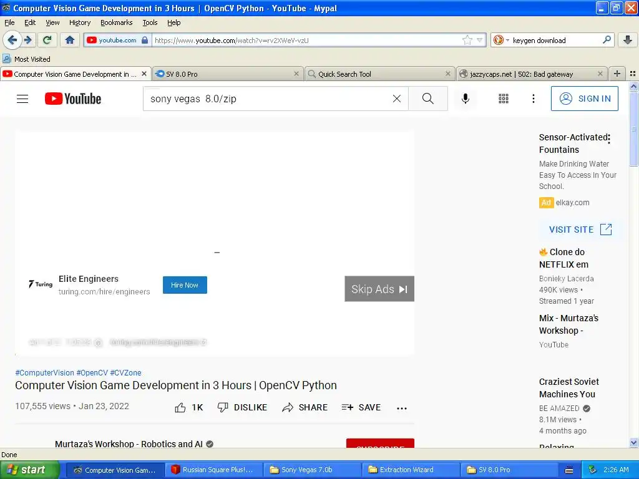Open the History menu
639x479 pixels.
pyautogui.click(x=79, y=22)
